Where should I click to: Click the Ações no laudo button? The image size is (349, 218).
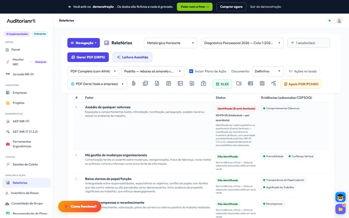click(303, 71)
